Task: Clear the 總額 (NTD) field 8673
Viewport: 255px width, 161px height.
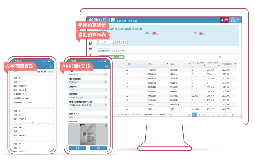Action: coord(106,117)
